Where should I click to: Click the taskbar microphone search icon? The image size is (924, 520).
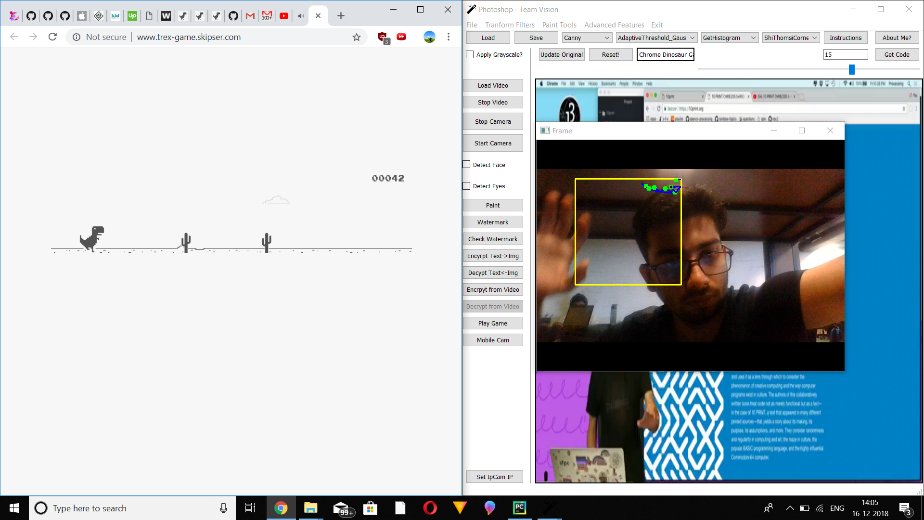223,508
